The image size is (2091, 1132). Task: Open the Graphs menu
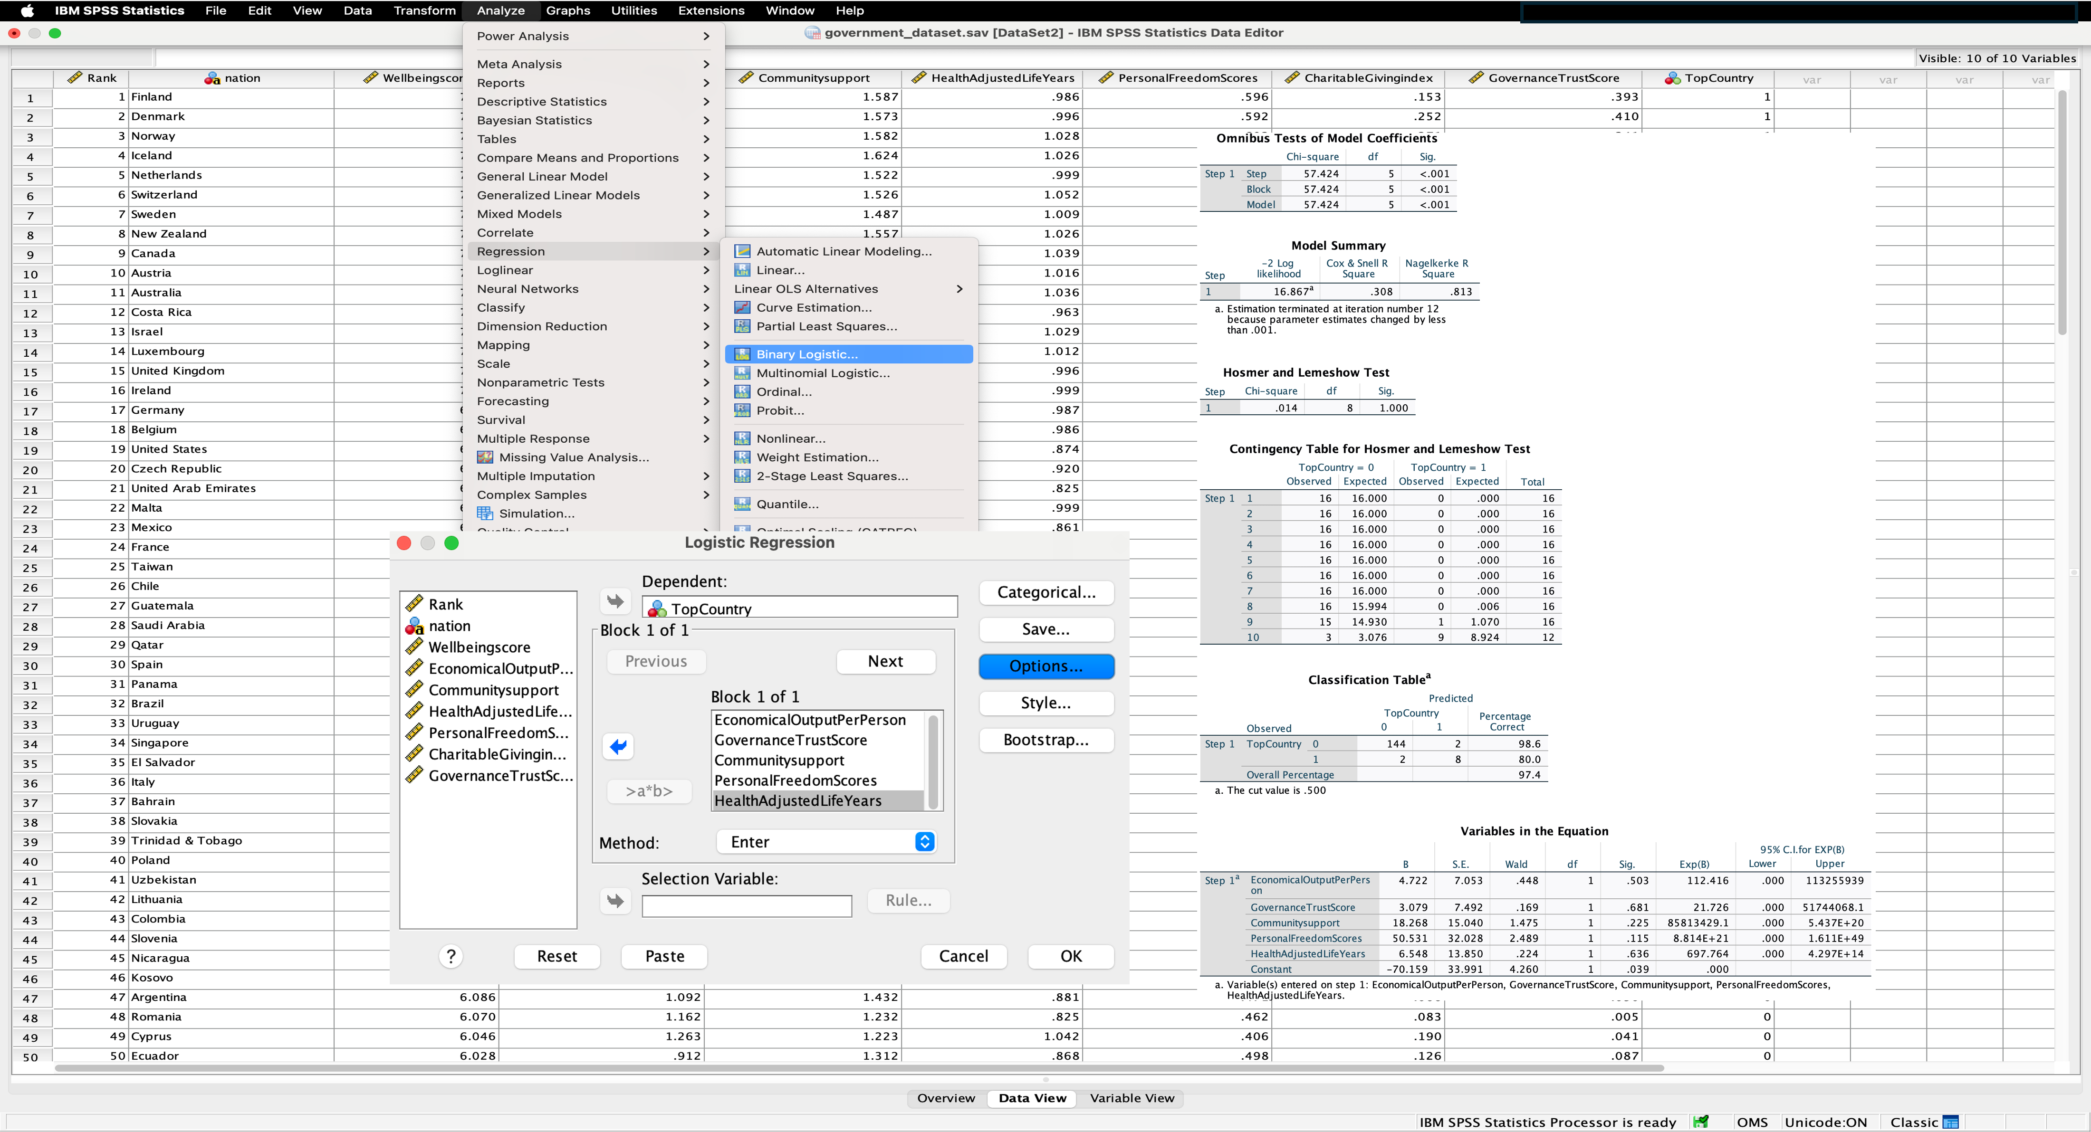click(567, 10)
